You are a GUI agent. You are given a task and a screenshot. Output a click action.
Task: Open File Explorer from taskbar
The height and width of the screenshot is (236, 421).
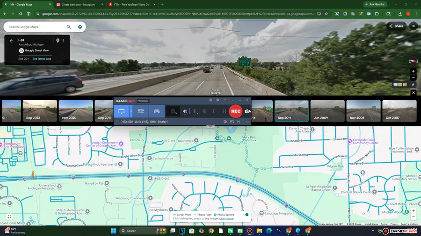coord(259,231)
